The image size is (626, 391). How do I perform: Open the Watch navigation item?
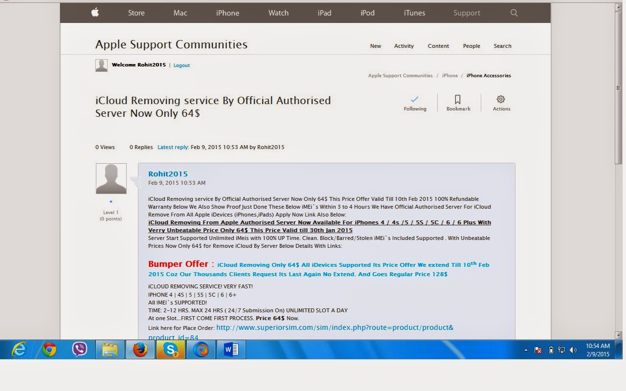pyautogui.click(x=278, y=13)
